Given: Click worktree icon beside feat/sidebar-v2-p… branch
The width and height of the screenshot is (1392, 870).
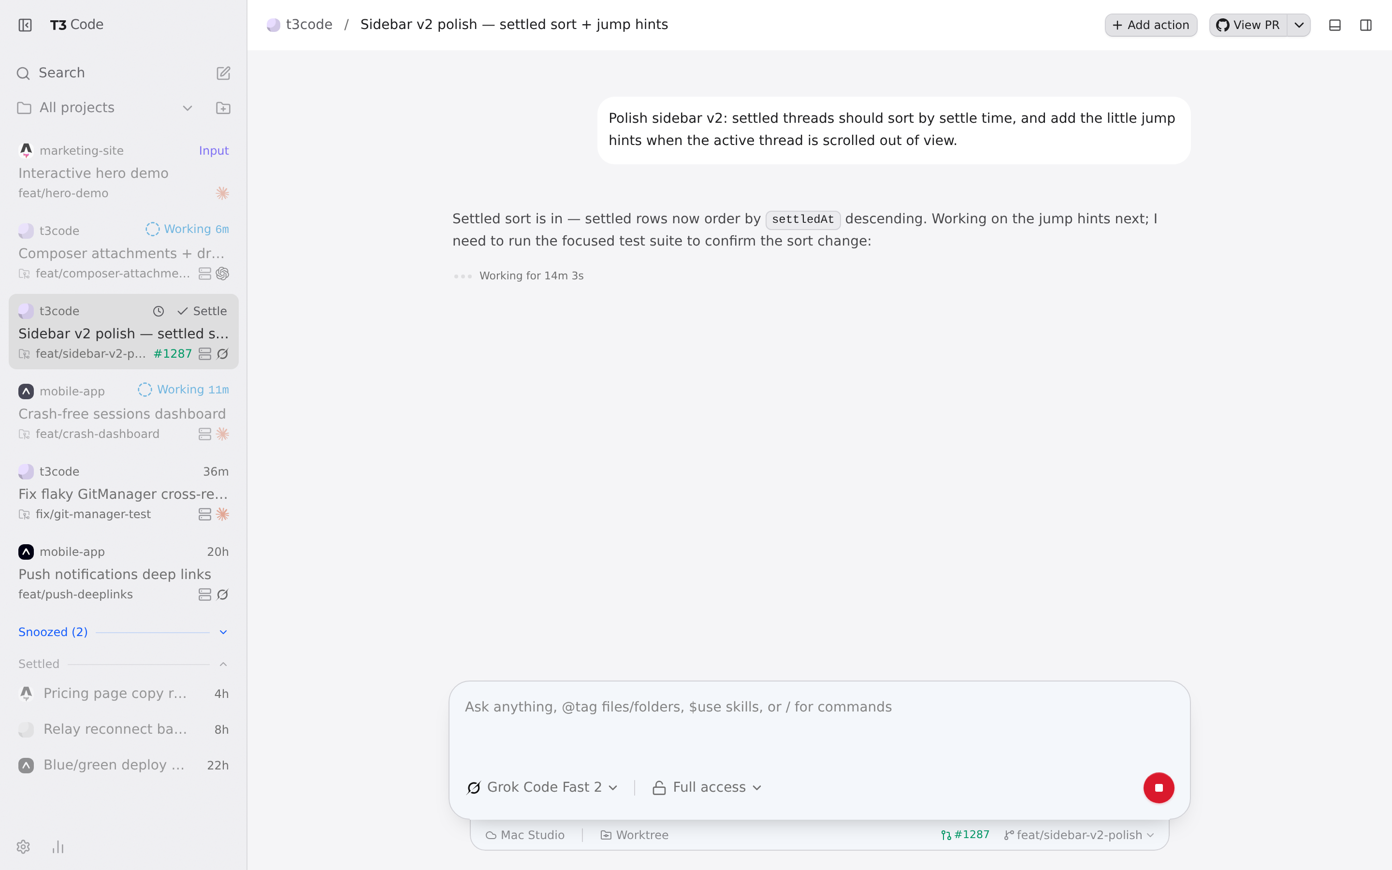Looking at the screenshot, I should click(24, 354).
